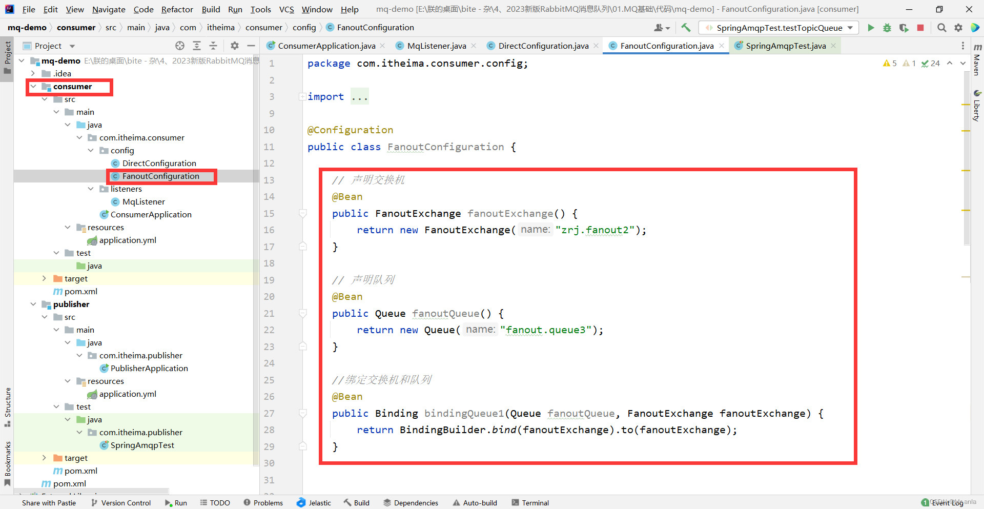Screen dimensions: 984x509
Task: Open the File menu
Action: tap(29, 9)
